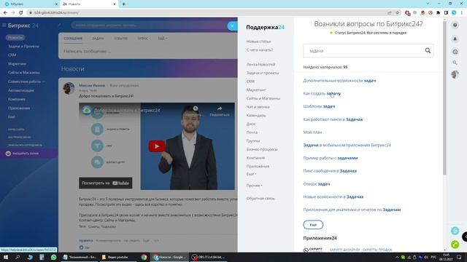Screen dimensions: 467x262
Task: Click the green phone call button at bottom right
Action: (x=455, y=245)
